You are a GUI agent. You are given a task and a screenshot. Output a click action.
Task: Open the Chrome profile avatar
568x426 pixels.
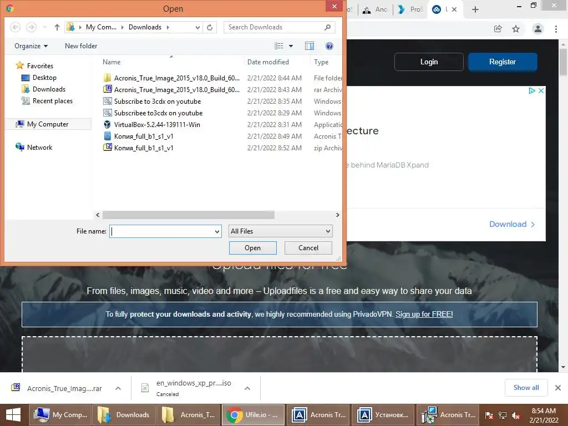click(538, 29)
